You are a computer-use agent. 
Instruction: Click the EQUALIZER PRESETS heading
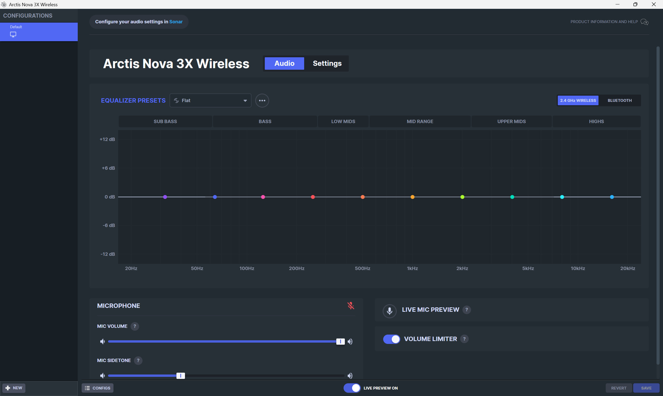pos(133,101)
